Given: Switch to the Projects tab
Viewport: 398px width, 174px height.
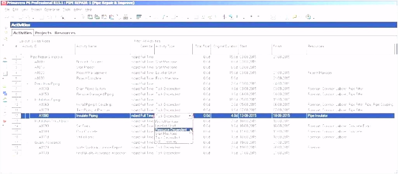Looking at the screenshot, I should coord(43,33).
